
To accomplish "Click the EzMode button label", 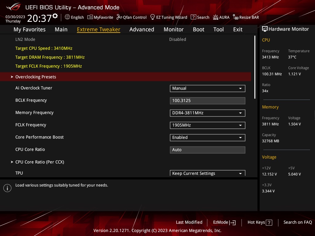I will [x=221, y=222].
